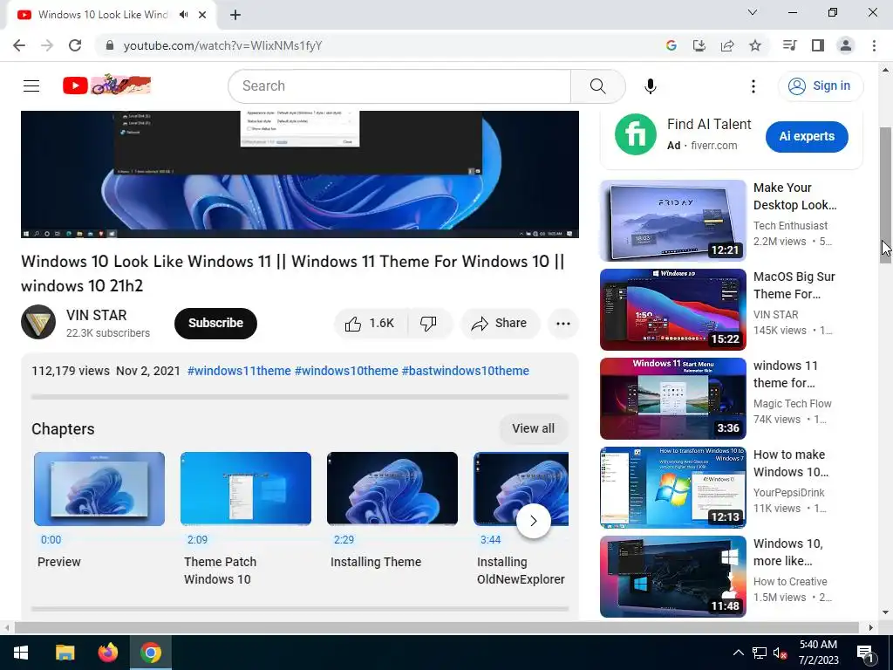Start voice search with microphone icon
Viewport: 893px width, 670px height.
[650, 86]
